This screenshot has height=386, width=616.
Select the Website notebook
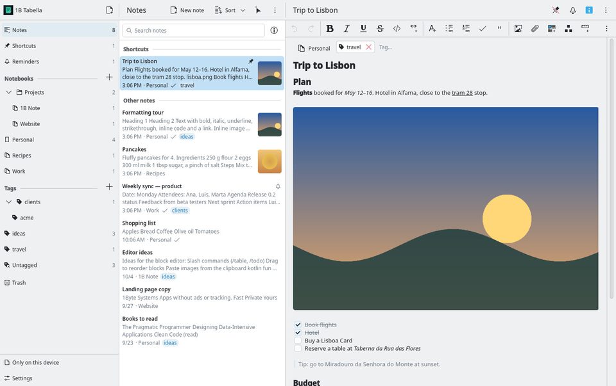click(x=59, y=124)
